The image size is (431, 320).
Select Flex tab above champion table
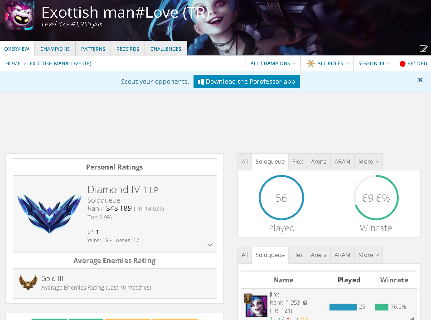tap(297, 255)
